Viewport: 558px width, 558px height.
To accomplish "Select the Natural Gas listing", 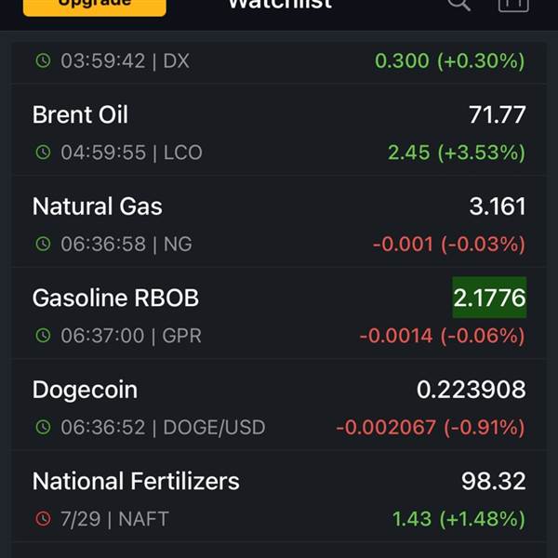I will pyautogui.click(x=279, y=221).
